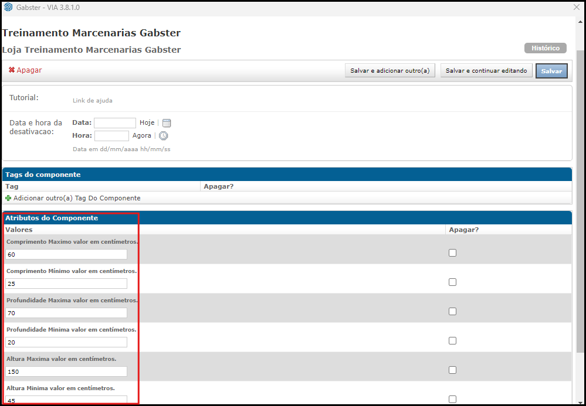This screenshot has width=586, height=406.
Task: Tick Apagar checkbox for Comprimento Mínimo
Action: pos(452,282)
